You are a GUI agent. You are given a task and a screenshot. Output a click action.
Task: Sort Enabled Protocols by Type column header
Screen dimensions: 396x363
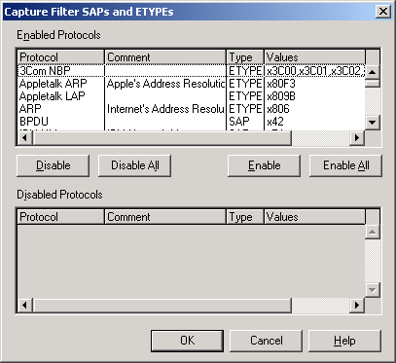[x=245, y=57]
